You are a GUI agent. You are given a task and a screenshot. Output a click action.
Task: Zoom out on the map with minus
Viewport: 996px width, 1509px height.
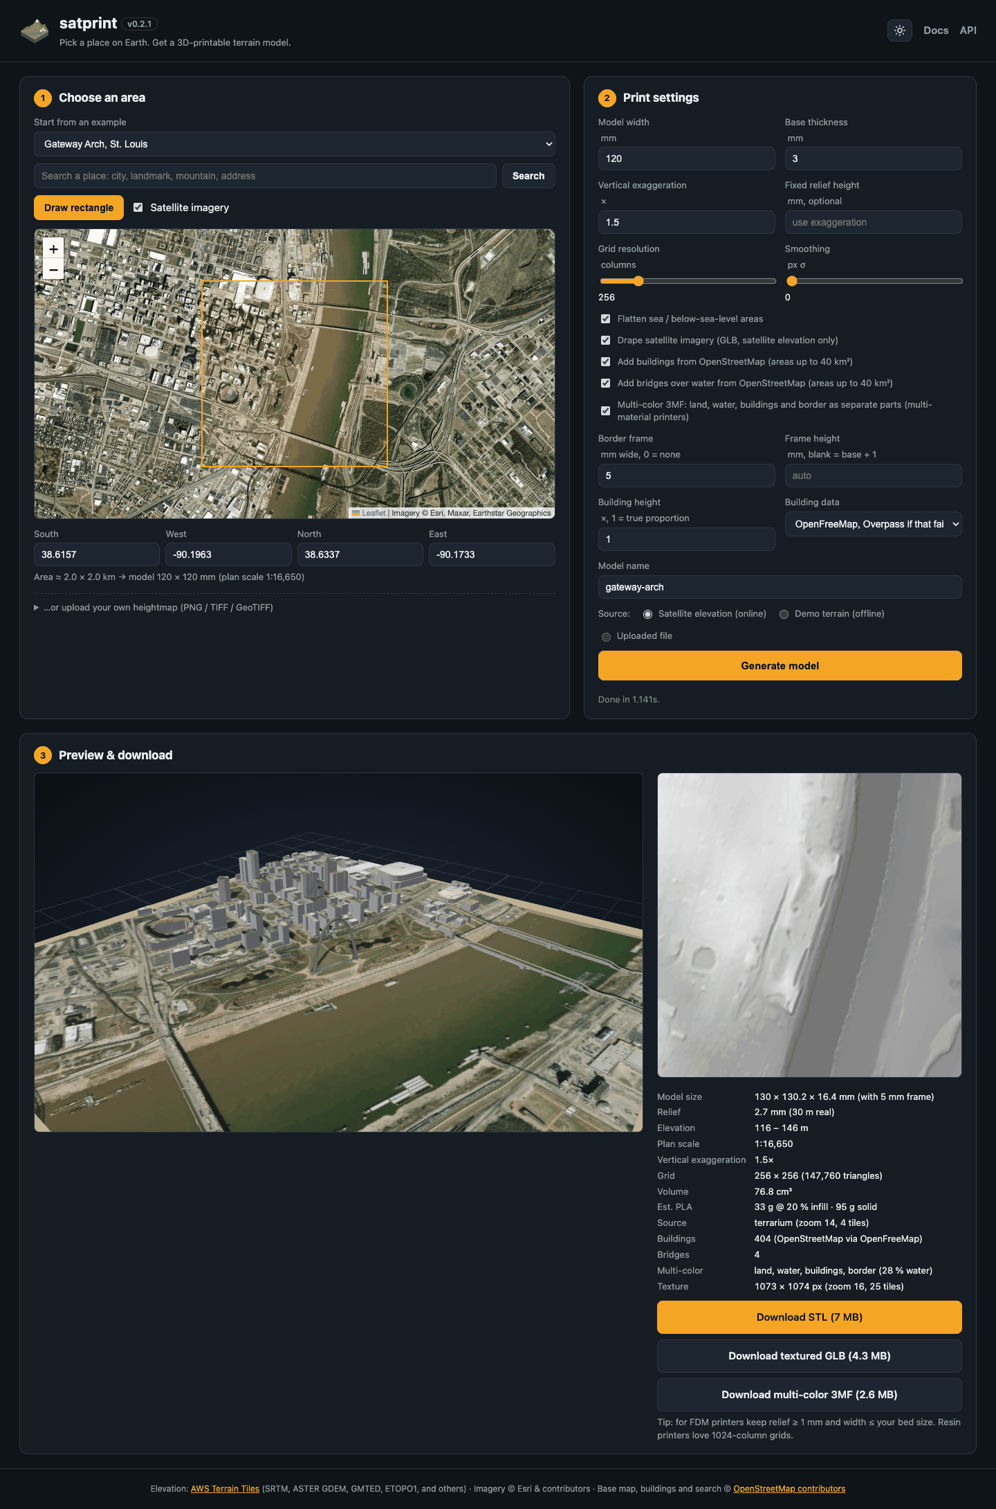coord(53,269)
